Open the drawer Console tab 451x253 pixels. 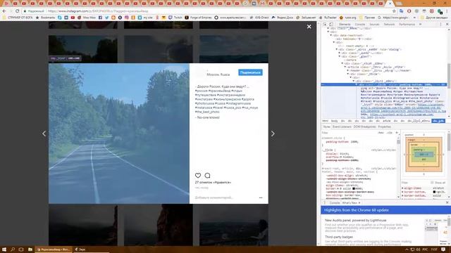335,203
